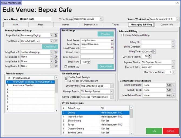Viewport: 181px width, 138px height.
Task: Click the arrow icon beside Email Name field
Action: pyautogui.click(x=112, y=44)
